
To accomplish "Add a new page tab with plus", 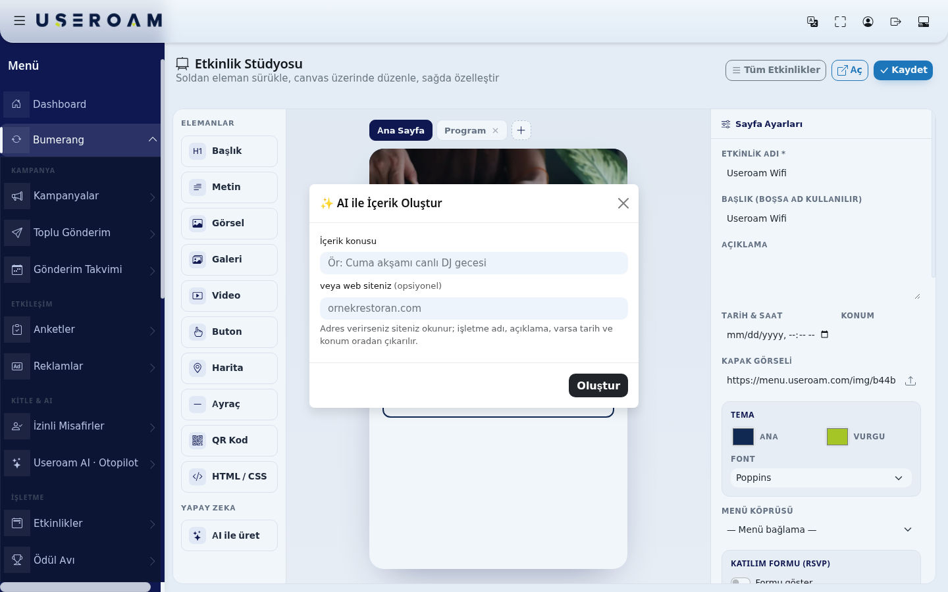I will coord(521,130).
